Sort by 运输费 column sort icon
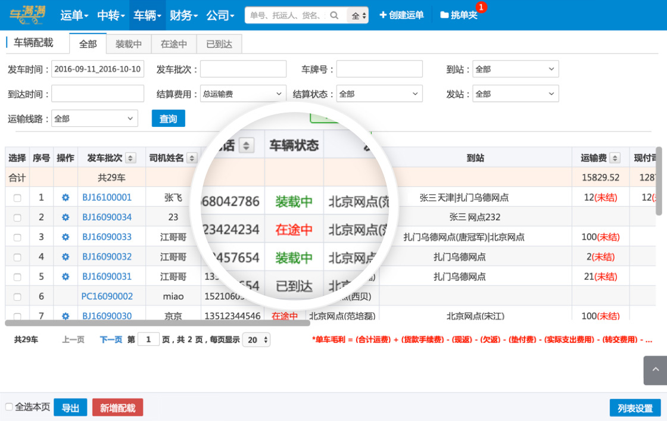 pos(615,158)
